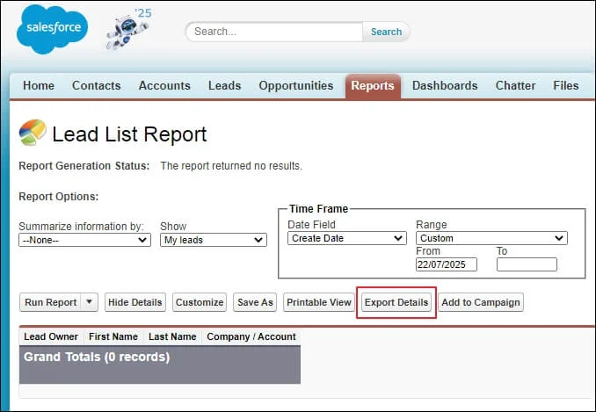Screen dimensions: 596x412
Task: Sort by Company / Account column header
Action: (251, 336)
